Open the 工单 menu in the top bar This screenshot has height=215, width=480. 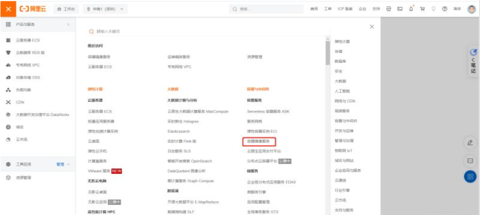pos(328,9)
